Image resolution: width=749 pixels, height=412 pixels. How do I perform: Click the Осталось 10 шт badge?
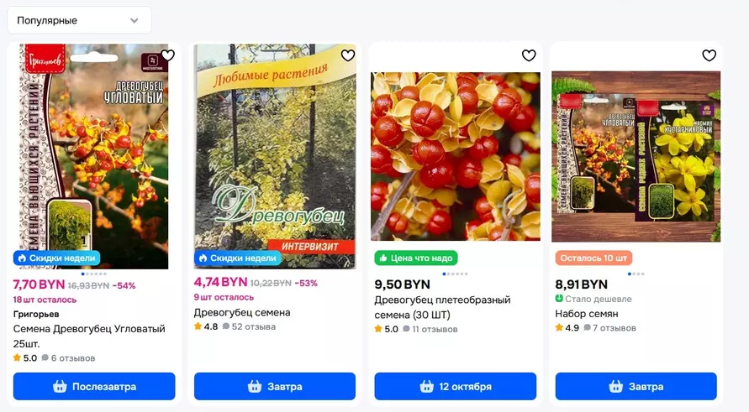coord(593,258)
